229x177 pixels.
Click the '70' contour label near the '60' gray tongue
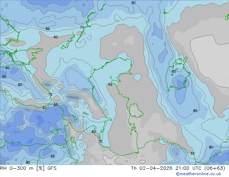82,27
